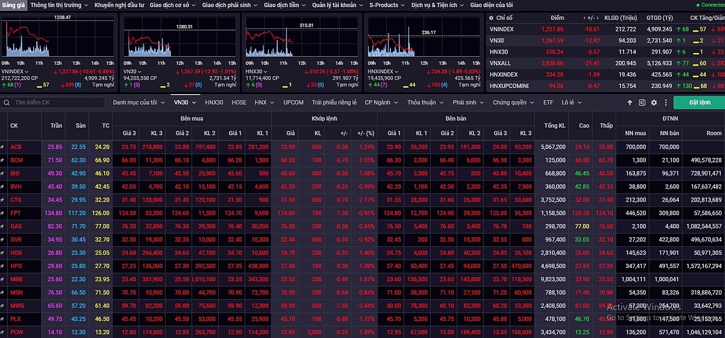
Task: Click the pin icon beside HPG
Action: (x=3, y=266)
